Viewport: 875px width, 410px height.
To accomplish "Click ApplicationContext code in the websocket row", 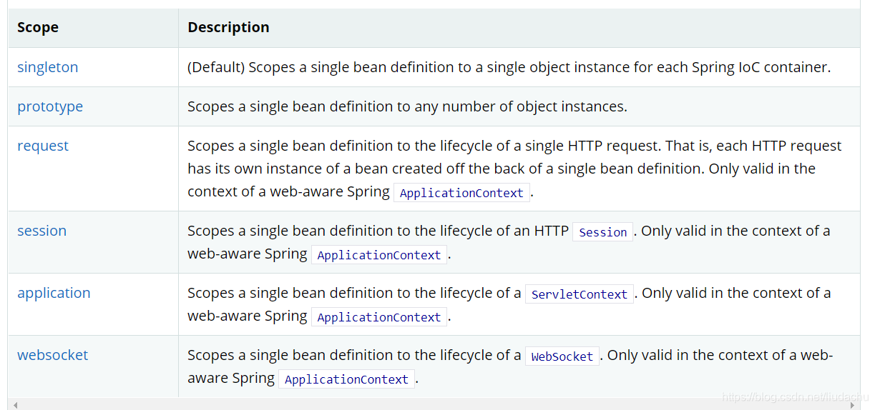I will [x=346, y=379].
